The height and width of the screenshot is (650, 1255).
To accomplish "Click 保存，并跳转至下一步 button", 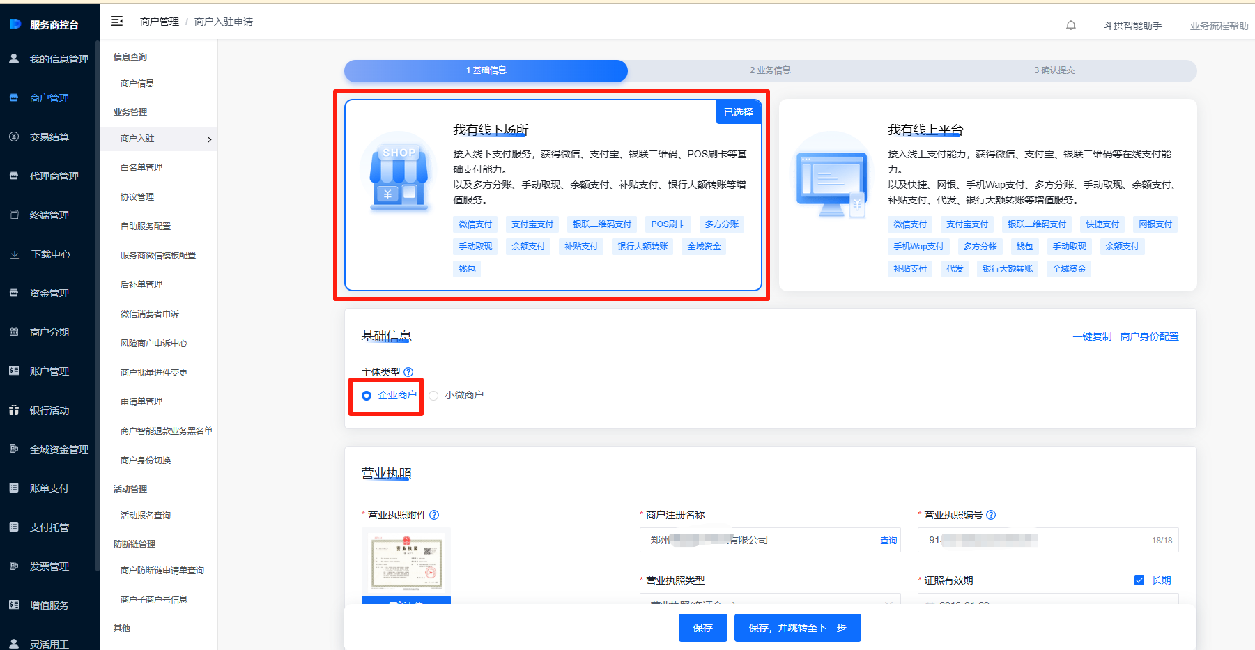I will pyautogui.click(x=797, y=628).
